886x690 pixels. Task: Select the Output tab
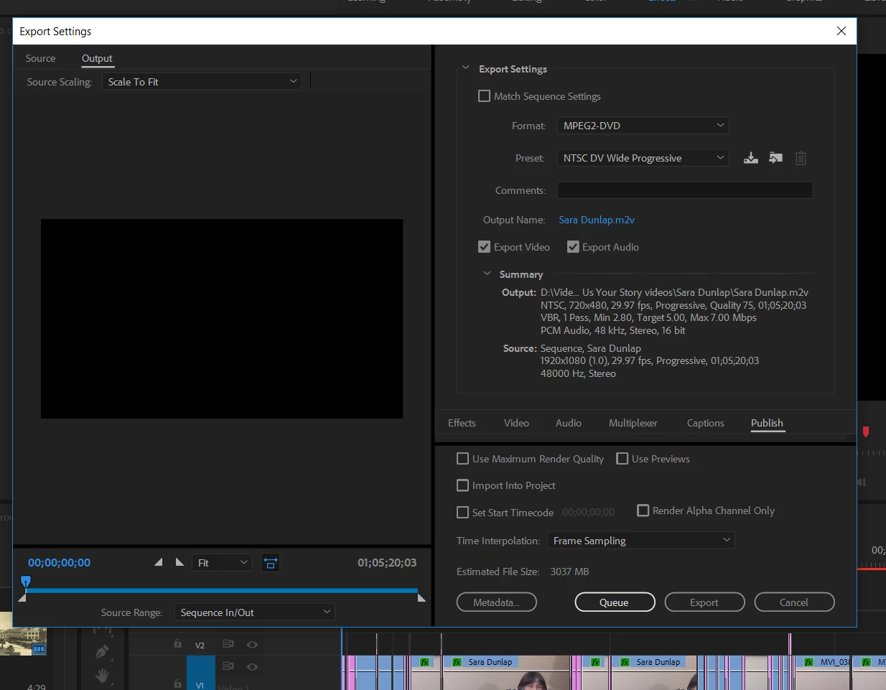(x=97, y=58)
